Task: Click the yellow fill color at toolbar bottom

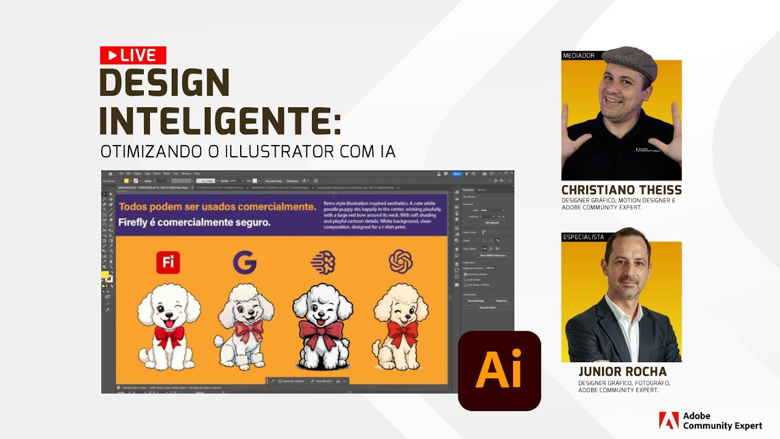Action: point(105,275)
